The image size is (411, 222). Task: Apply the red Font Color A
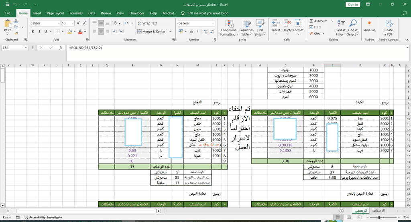click(x=80, y=31)
